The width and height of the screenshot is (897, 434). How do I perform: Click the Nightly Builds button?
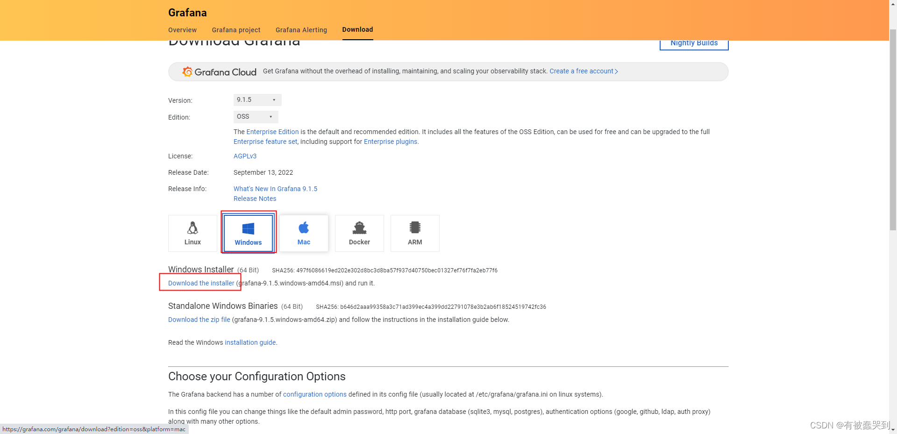pyautogui.click(x=694, y=43)
